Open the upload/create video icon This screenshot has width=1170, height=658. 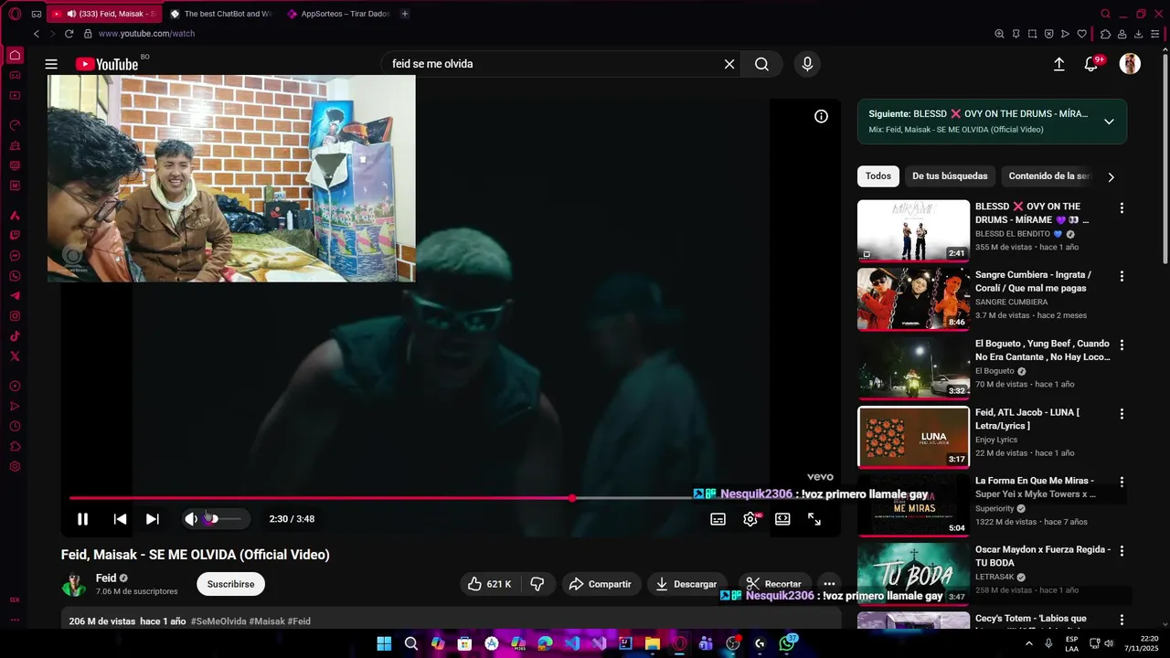coord(1058,64)
